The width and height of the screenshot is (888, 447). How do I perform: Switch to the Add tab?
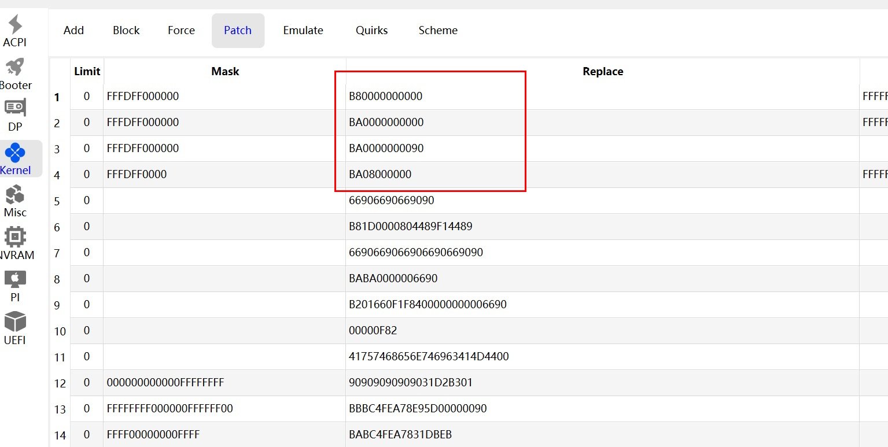point(73,31)
